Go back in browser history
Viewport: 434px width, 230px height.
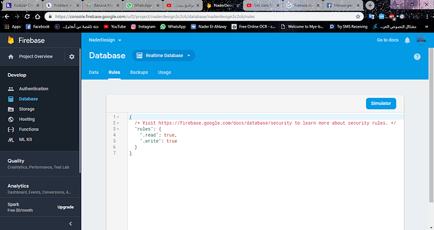tap(7, 16)
